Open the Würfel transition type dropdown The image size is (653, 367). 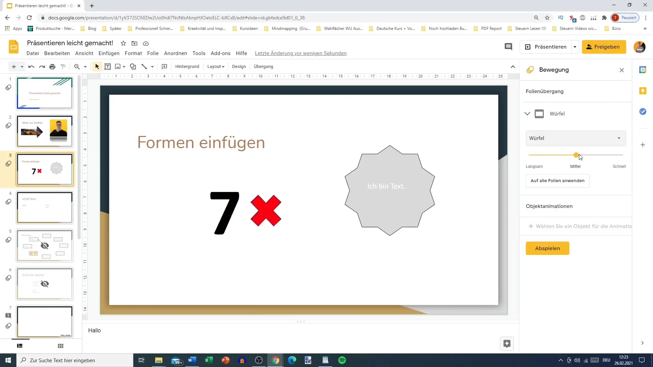tap(575, 138)
